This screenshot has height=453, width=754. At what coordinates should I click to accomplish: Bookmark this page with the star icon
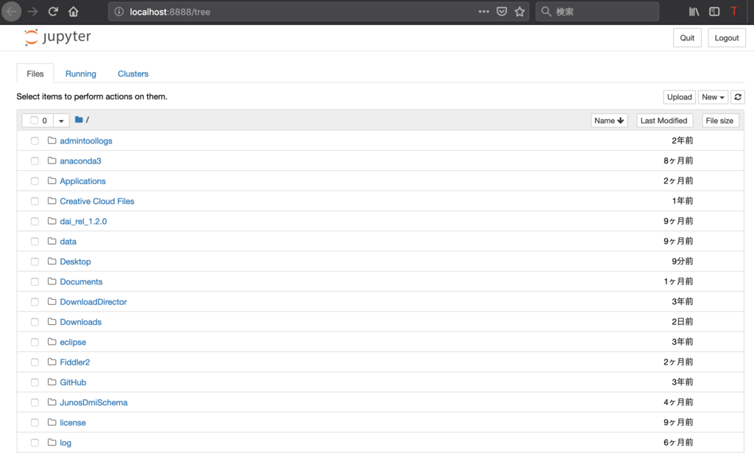519,12
